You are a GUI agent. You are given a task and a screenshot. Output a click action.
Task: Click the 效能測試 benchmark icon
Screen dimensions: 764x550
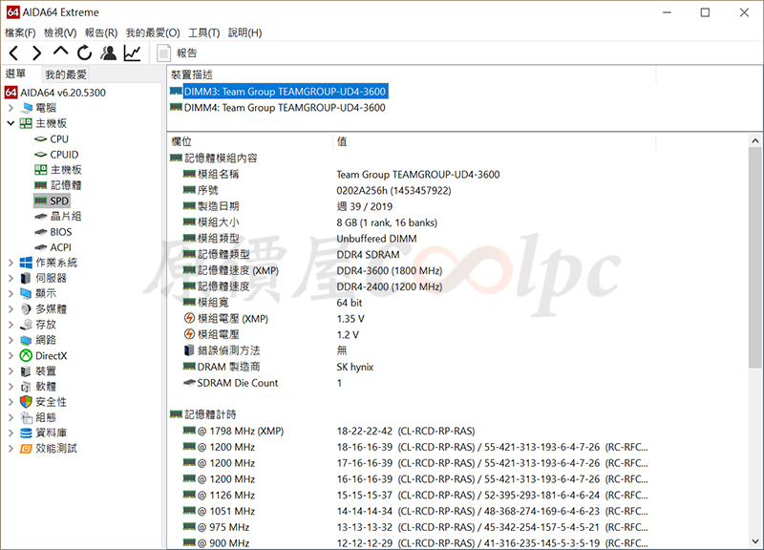click(27, 449)
